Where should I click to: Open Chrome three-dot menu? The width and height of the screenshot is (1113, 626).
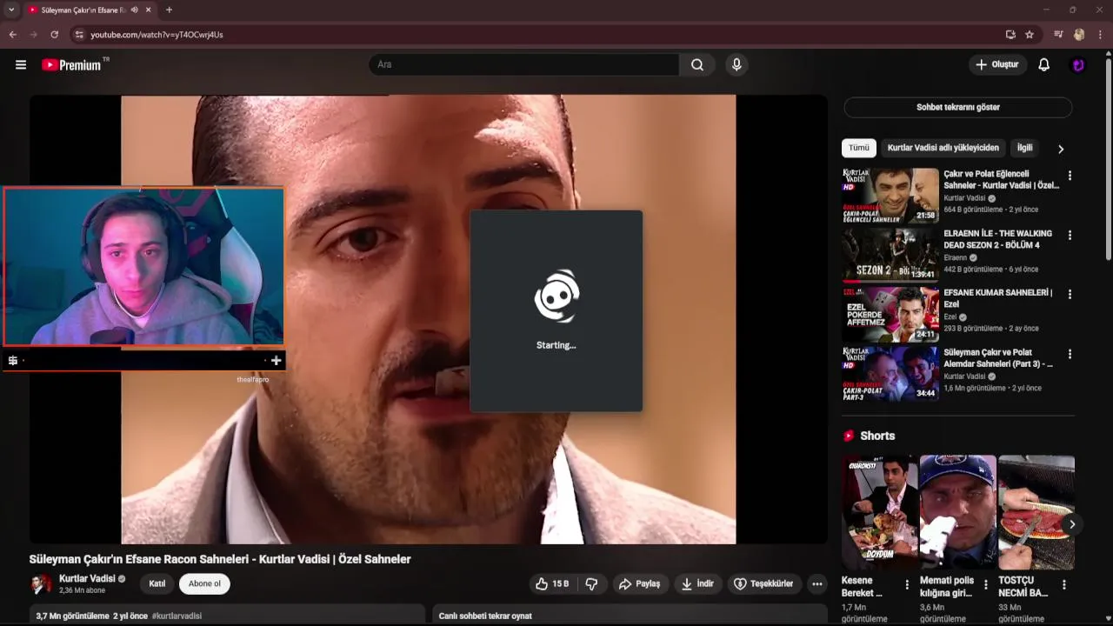tap(1100, 35)
